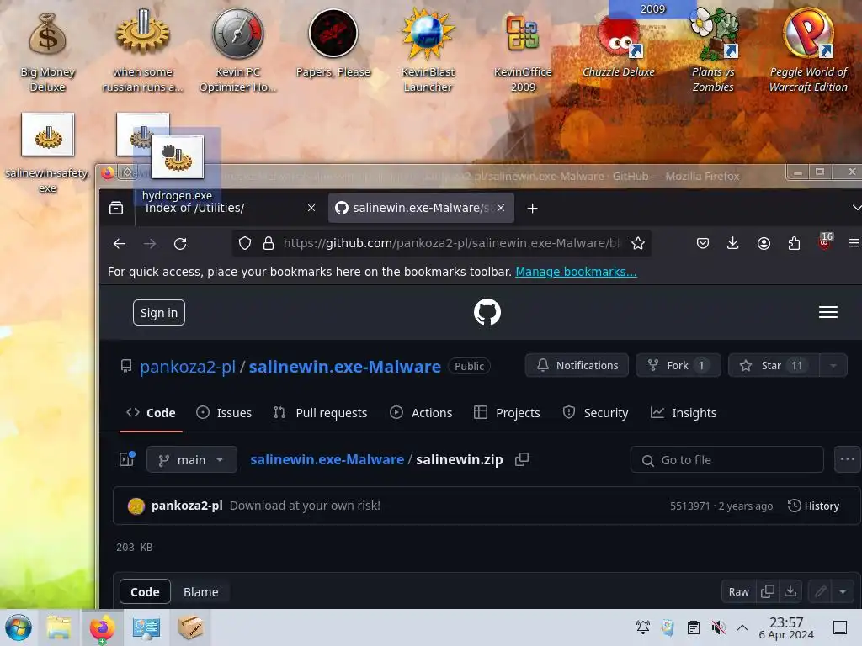Open Firefox account icon
862x646 pixels.
click(764, 243)
